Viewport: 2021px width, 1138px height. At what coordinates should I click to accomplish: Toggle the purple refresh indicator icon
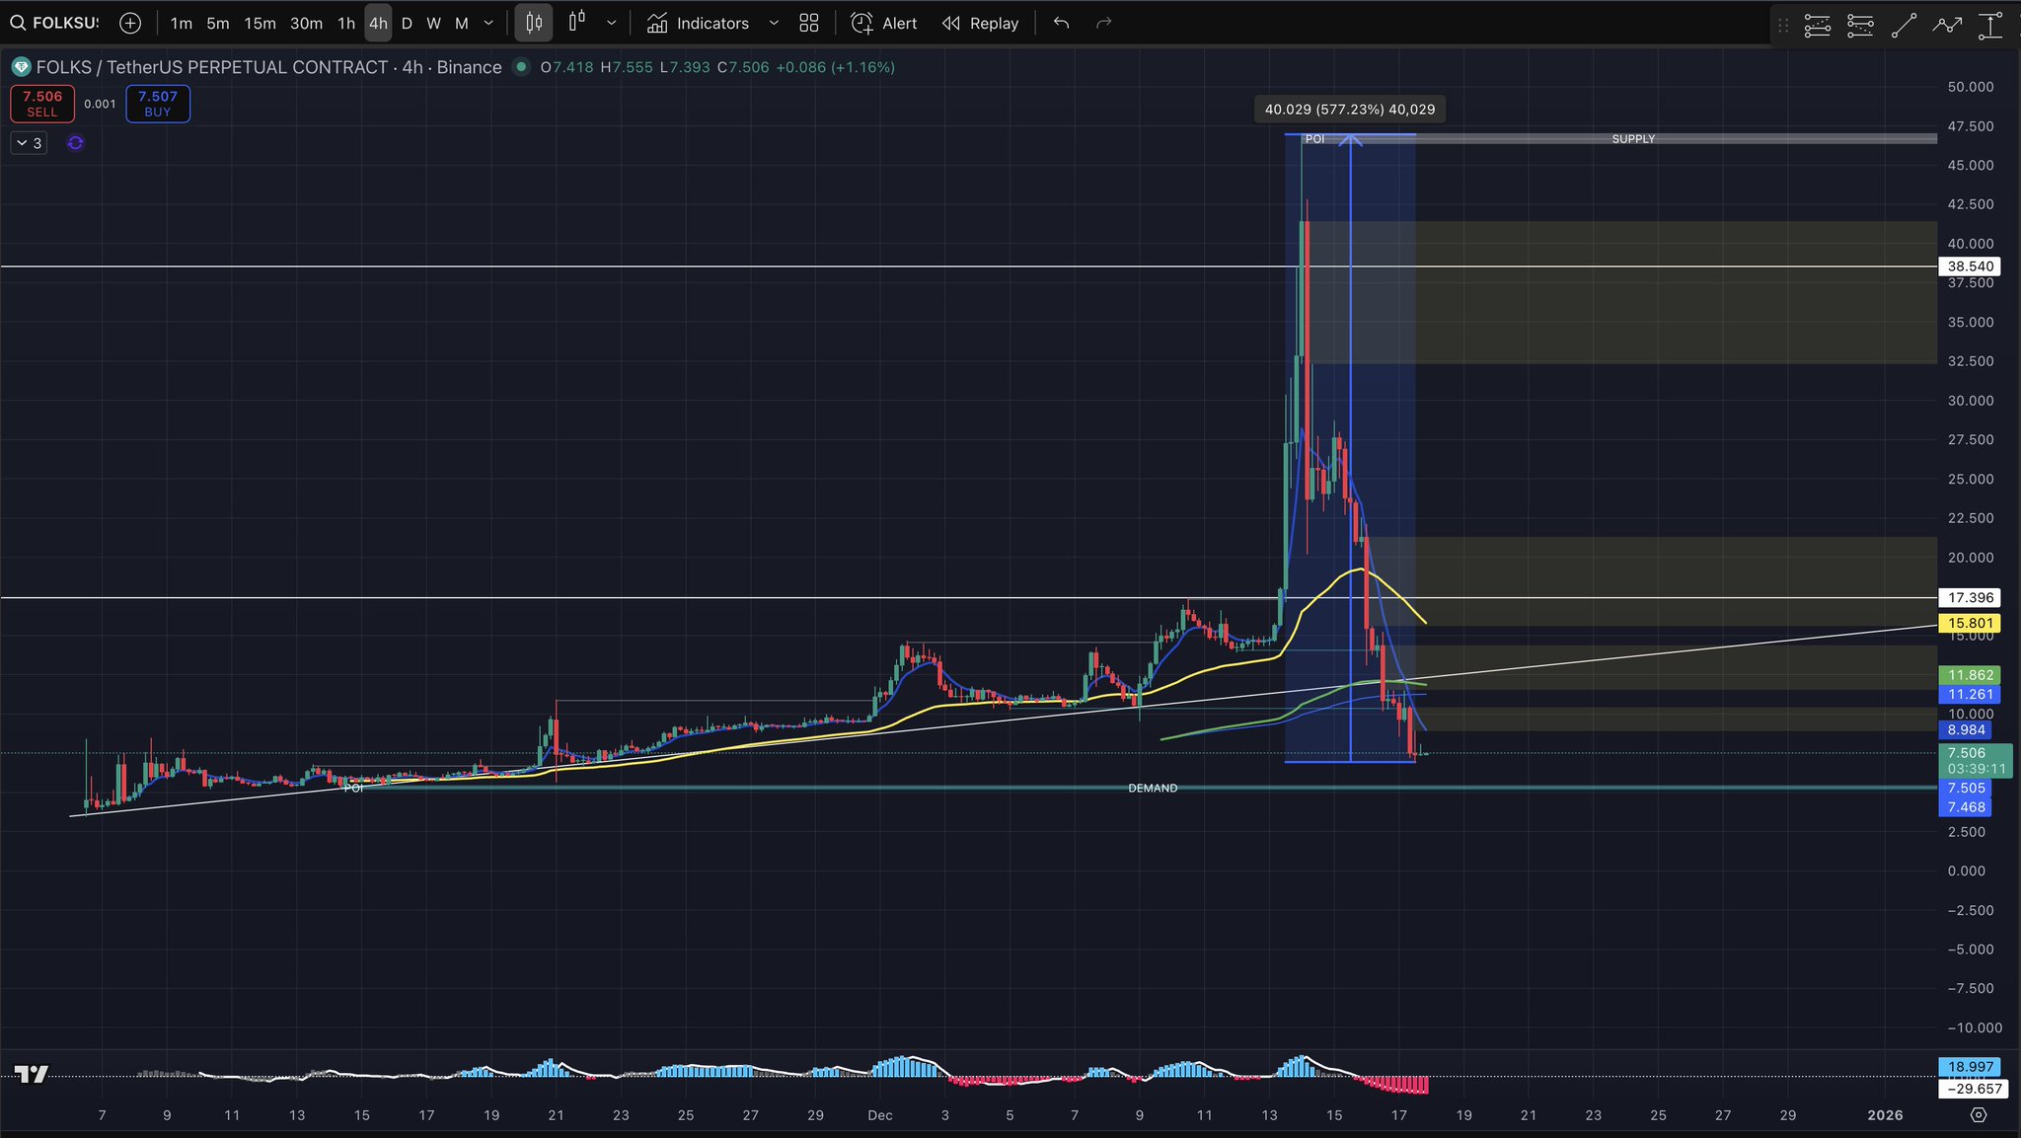pos(75,143)
